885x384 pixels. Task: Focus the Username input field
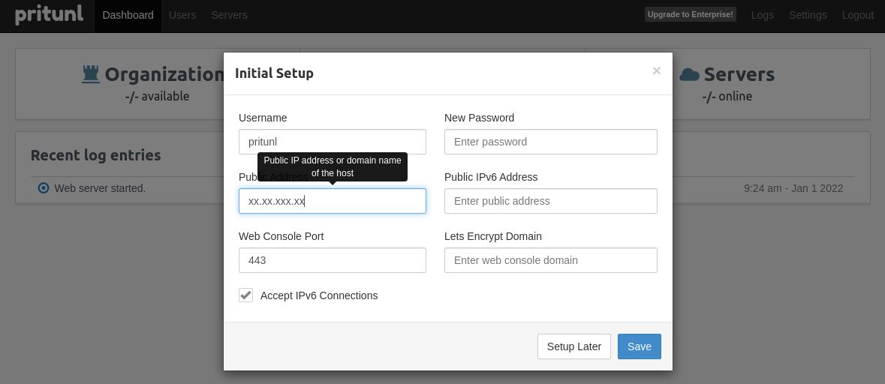coord(332,142)
